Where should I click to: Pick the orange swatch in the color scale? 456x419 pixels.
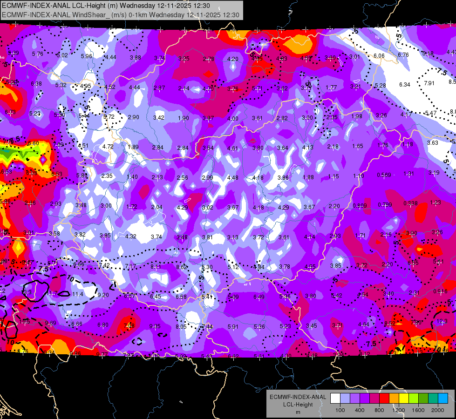tap(394, 398)
